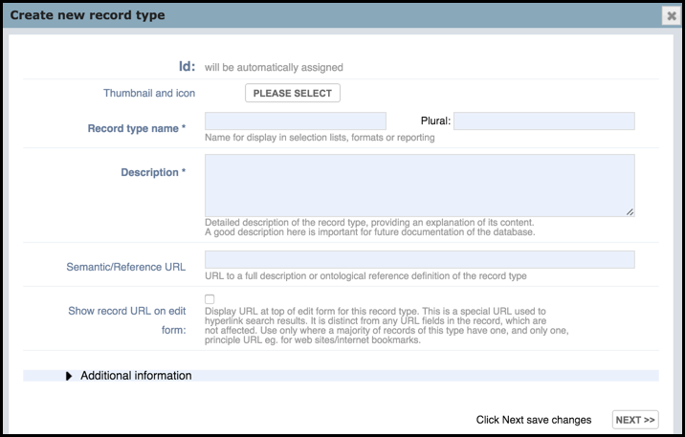Click into the Plural name field

coord(544,120)
